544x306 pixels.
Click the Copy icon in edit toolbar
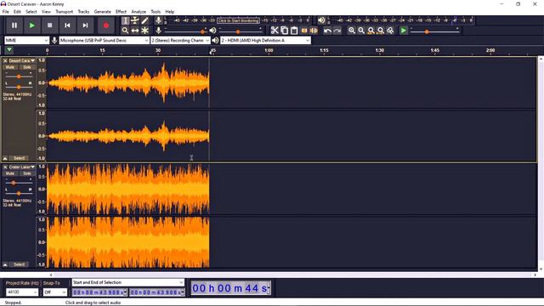pyautogui.click(x=284, y=31)
